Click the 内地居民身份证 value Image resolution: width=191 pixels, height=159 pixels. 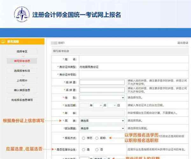pos(89,67)
